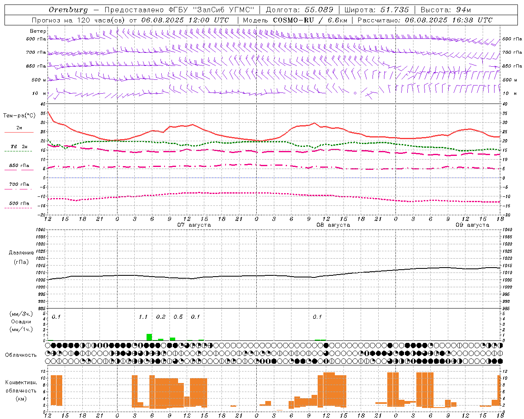Select the forecast start time "06.08.2025 12:00 UTC"
Screen dimensions: 524x419
pyautogui.click(x=185, y=20)
